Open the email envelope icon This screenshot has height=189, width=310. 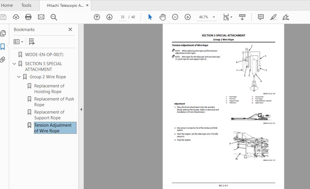[x=41, y=17]
